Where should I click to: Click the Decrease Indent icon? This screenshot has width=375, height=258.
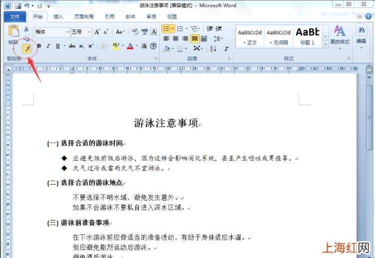[210, 28]
